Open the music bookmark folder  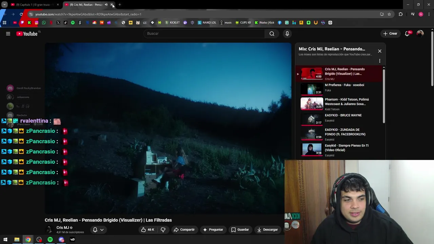tap(226, 23)
